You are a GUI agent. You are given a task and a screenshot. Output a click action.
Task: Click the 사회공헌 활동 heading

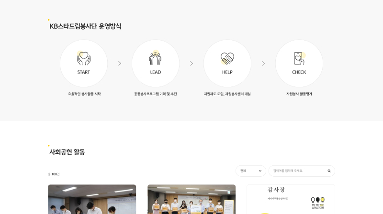[67, 152]
